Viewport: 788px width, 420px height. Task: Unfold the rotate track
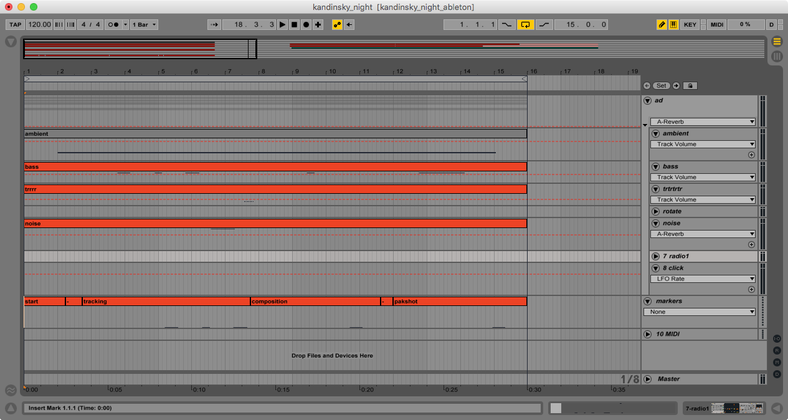pyautogui.click(x=655, y=211)
